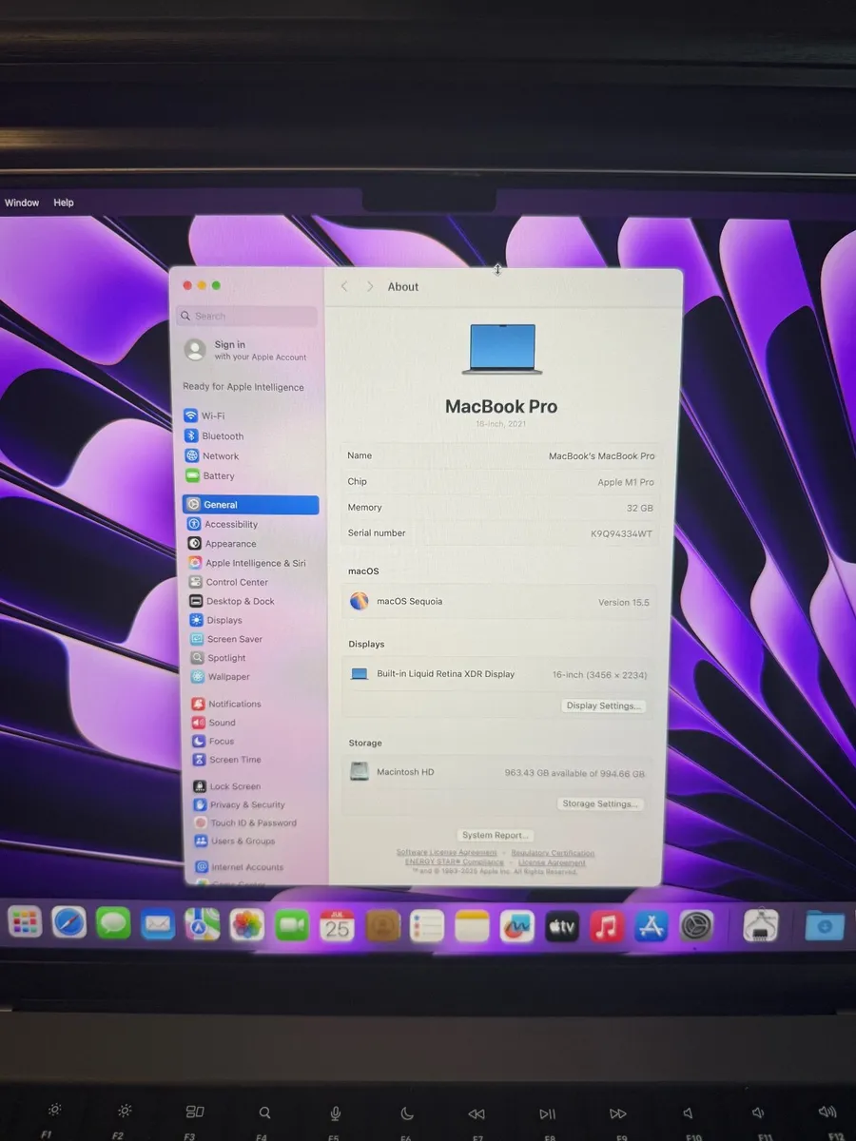Click the 32 GB memory value
Viewport: 856px width, 1141px height.
[639, 508]
